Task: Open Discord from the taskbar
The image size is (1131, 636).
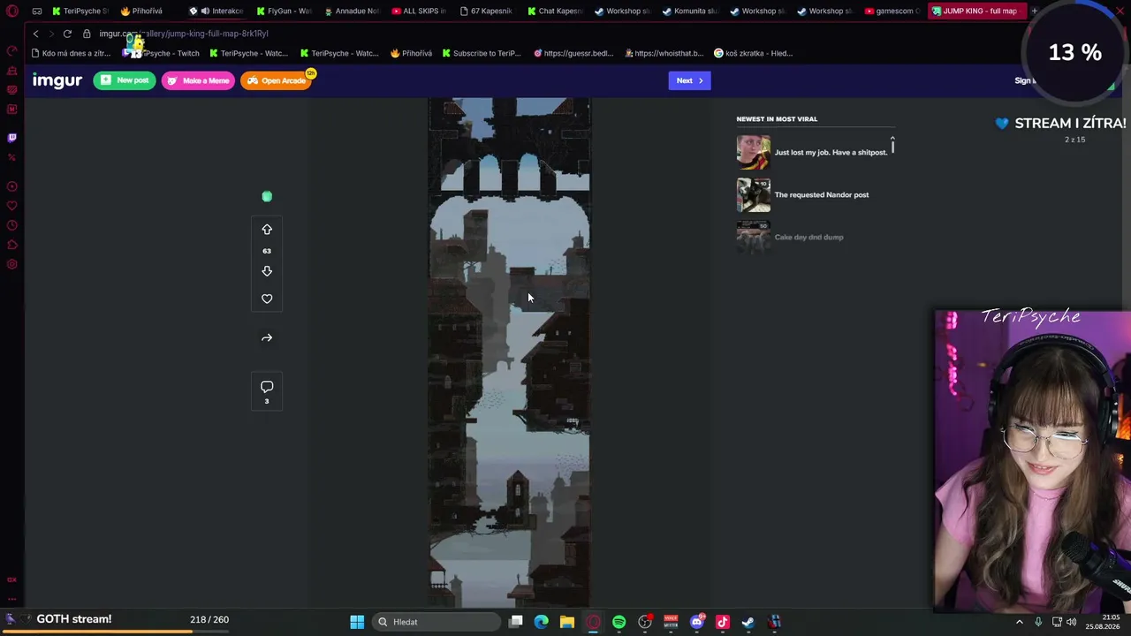Action: point(696,622)
